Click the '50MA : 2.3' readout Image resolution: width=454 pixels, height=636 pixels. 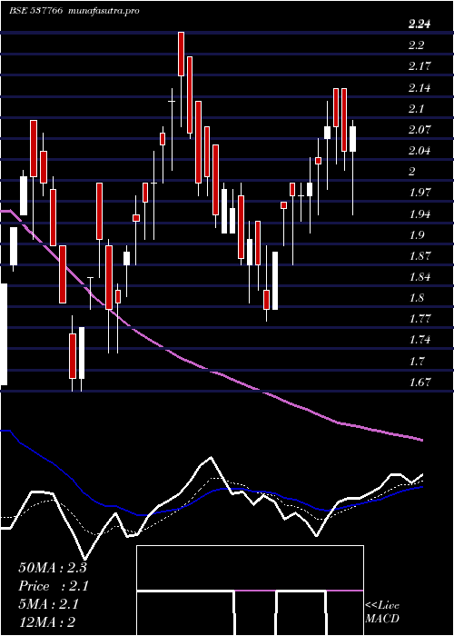[53, 568]
